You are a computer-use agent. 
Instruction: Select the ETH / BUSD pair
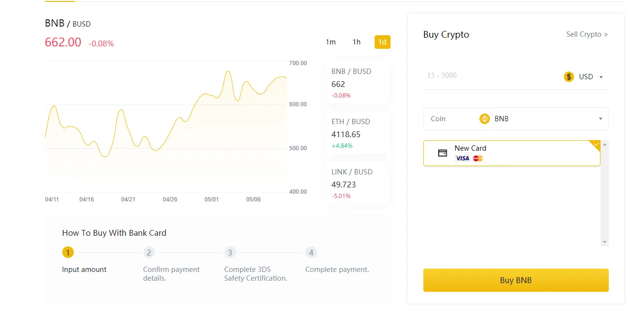click(358, 133)
